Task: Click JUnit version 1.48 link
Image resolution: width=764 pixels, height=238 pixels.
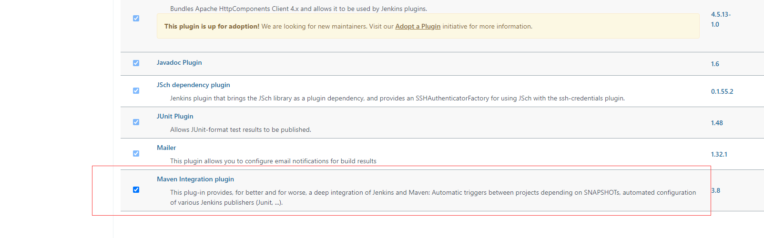Action: point(717,123)
